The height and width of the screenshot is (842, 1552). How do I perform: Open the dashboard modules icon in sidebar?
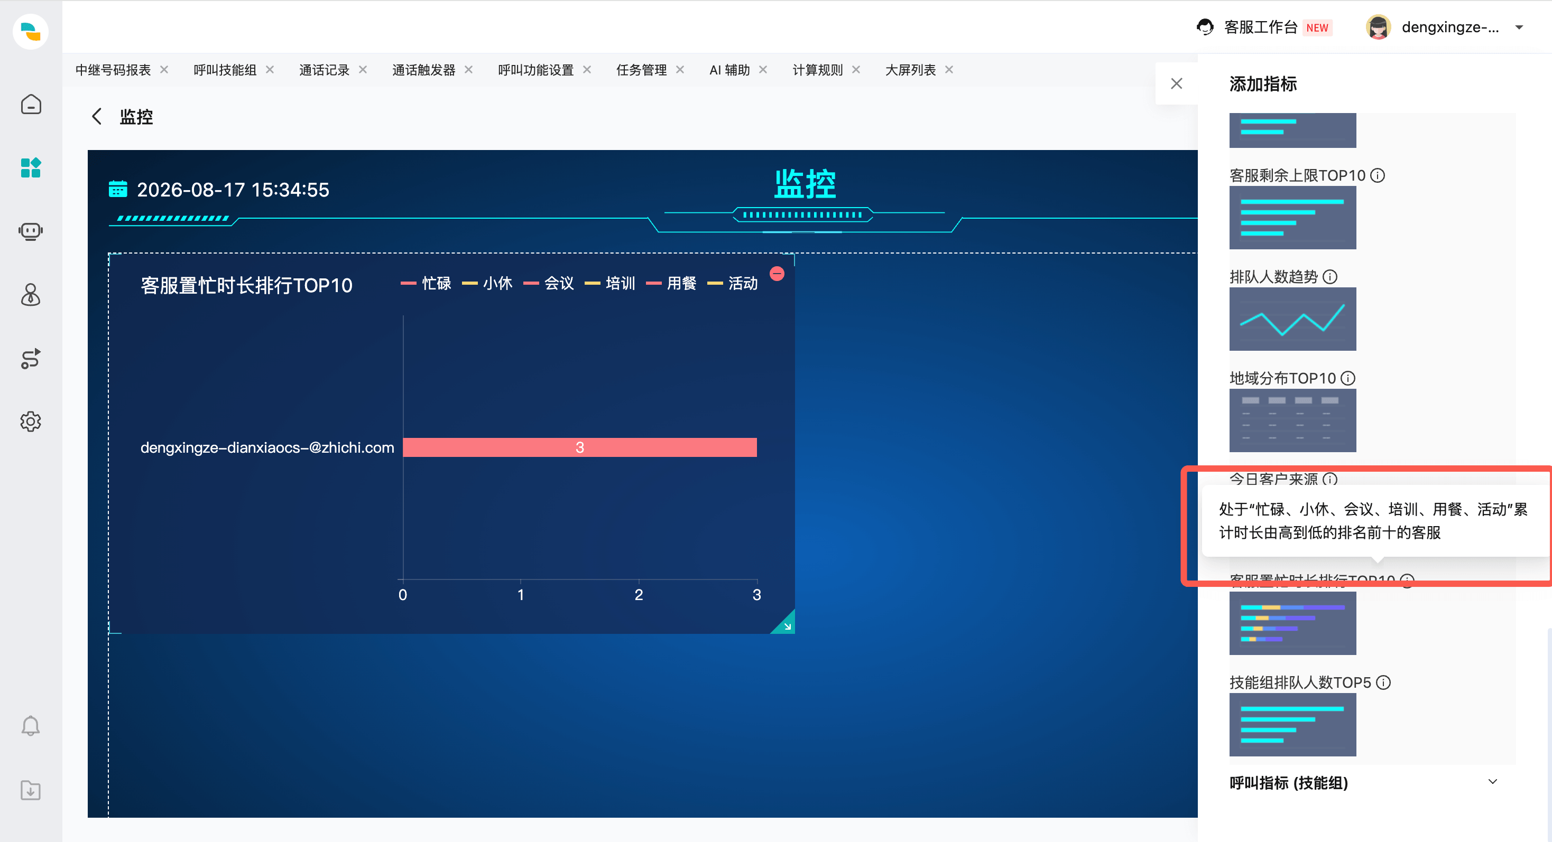(31, 167)
